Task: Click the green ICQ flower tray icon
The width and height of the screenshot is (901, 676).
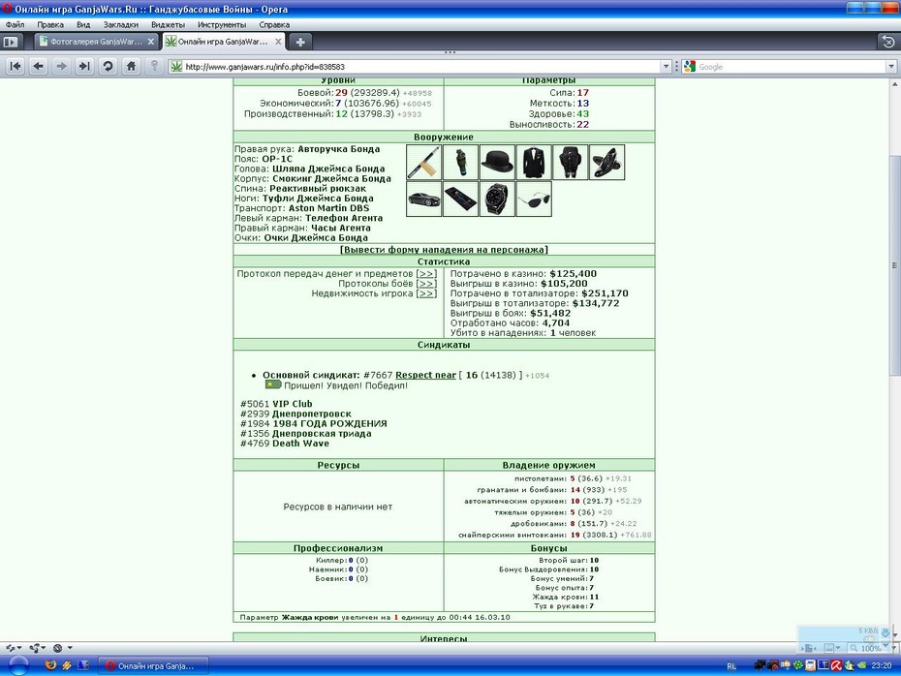Action: coord(798,665)
